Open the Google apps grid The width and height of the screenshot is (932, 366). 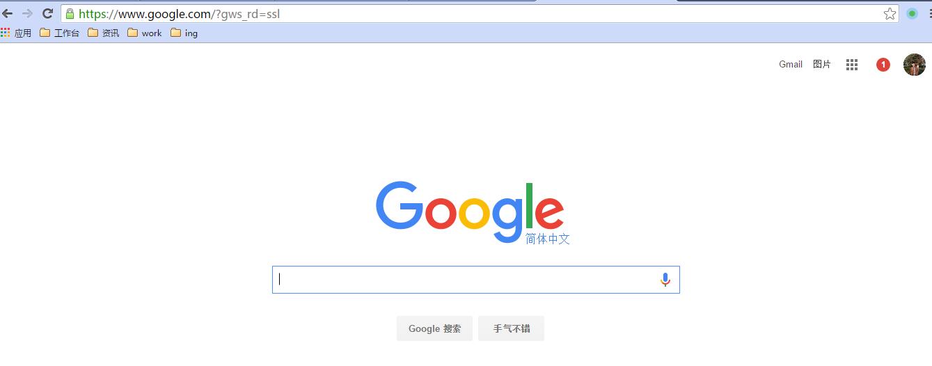point(852,65)
